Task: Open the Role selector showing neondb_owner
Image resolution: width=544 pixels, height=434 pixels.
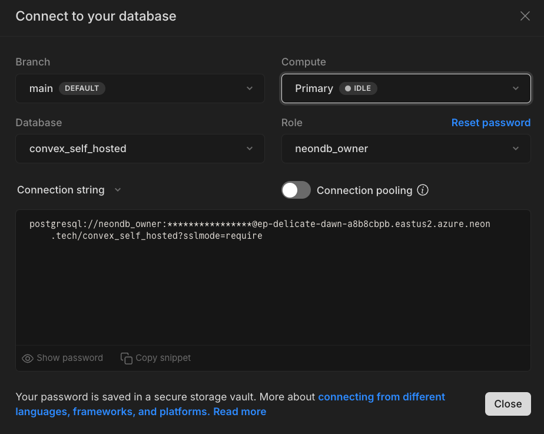Action: point(406,149)
